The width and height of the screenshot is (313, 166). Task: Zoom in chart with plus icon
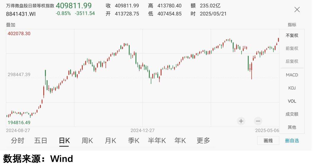click(241, 121)
